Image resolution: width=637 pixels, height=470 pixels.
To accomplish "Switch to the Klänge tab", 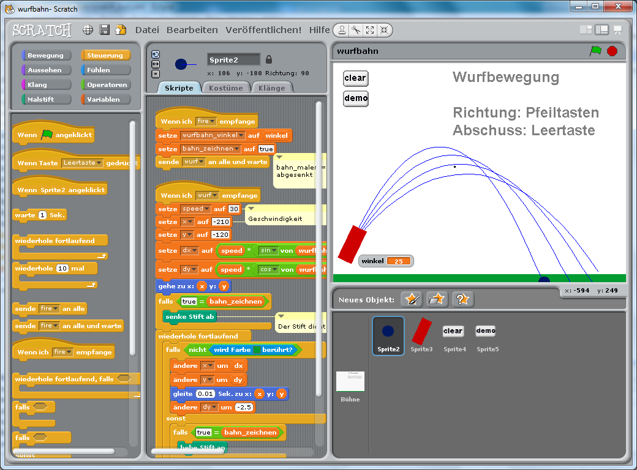I will click(272, 88).
